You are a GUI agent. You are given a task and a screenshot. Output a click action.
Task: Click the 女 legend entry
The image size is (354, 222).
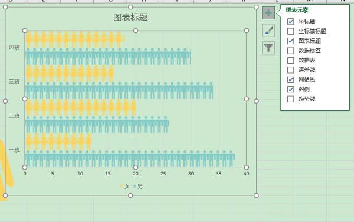click(125, 187)
